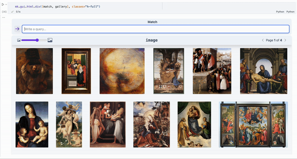The height and width of the screenshot is (159, 297).
Task: Click the run cell play button
Action: point(3,4)
